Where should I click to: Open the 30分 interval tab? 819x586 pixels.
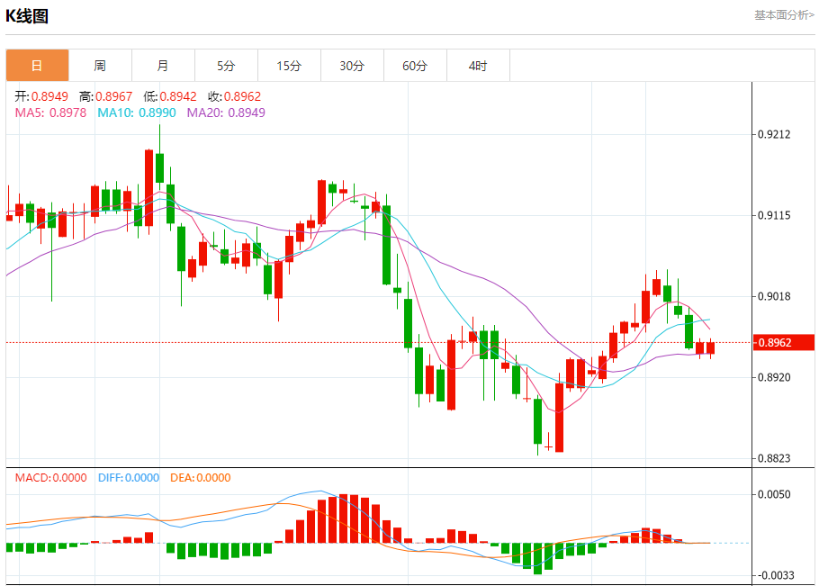click(x=352, y=66)
